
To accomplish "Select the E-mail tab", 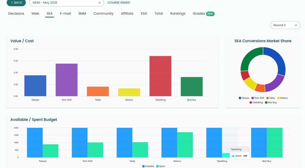I will (65, 14).
